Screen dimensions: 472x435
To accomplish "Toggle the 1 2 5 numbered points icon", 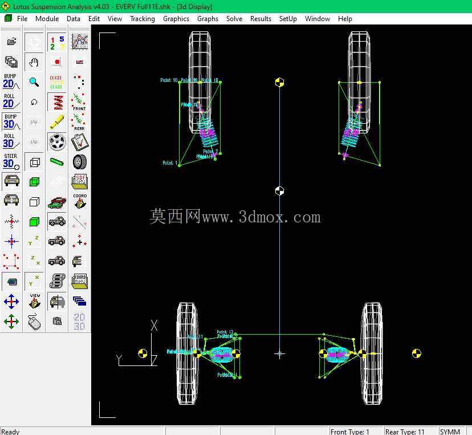I will tap(57, 42).
